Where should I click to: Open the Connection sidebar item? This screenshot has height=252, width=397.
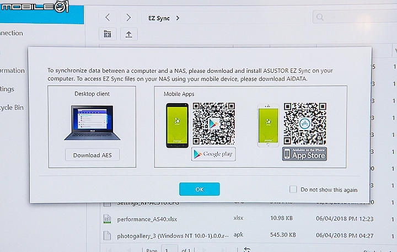click(12, 33)
